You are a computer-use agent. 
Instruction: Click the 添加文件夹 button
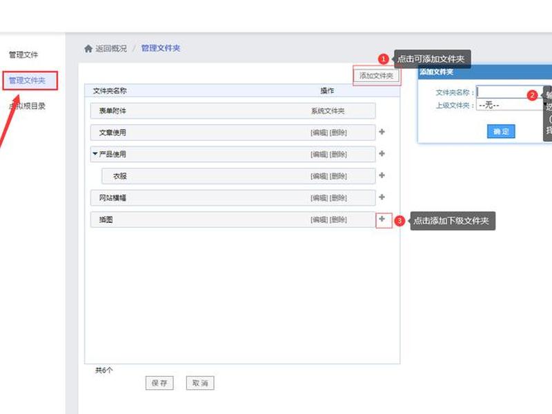tap(376, 76)
